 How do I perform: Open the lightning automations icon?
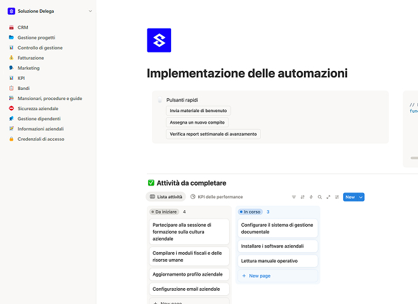(x=311, y=197)
